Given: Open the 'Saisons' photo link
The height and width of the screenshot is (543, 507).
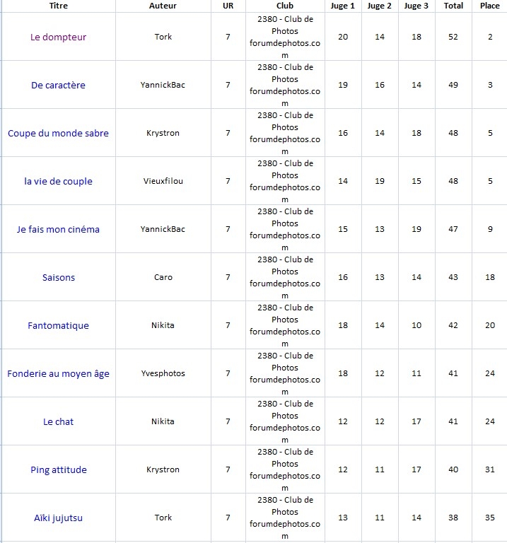Looking at the screenshot, I should pos(58,277).
